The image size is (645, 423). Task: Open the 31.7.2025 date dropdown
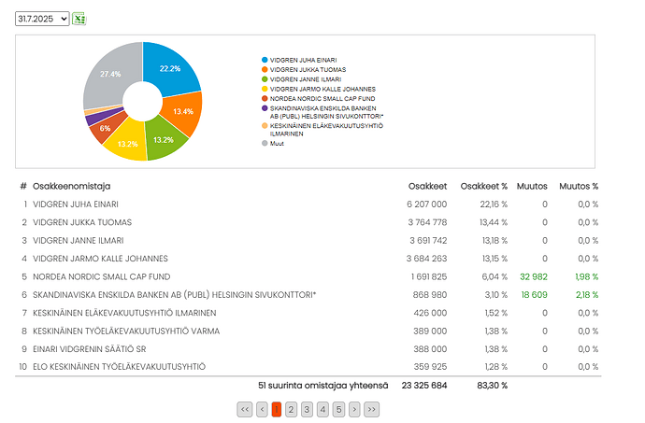point(42,19)
